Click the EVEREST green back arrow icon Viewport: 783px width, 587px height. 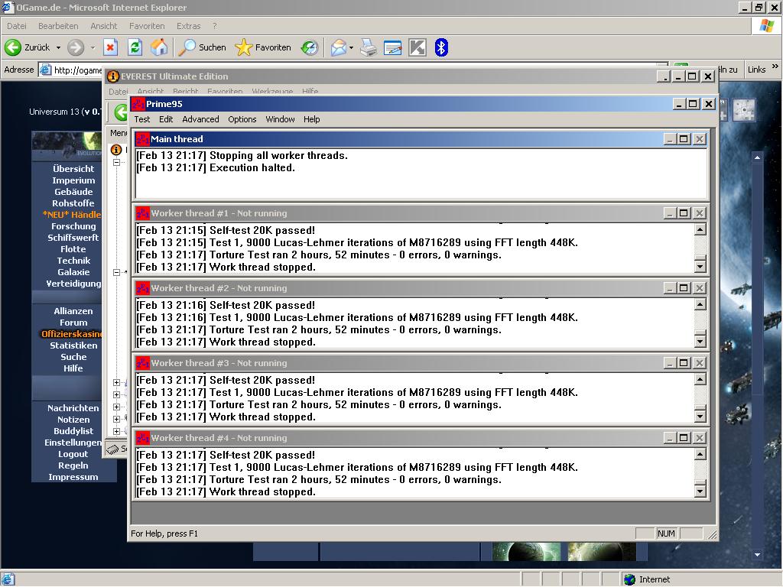[x=122, y=112]
